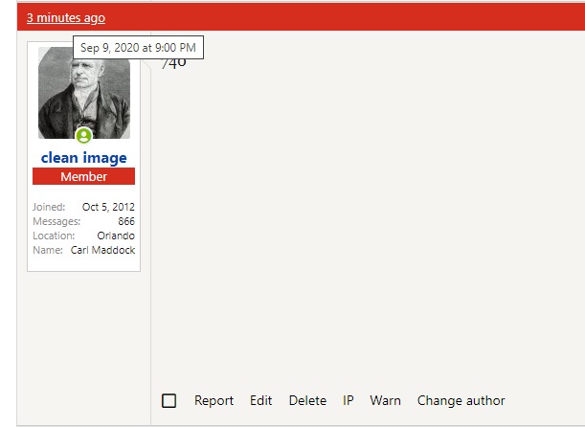Click the "Messages:" label in user info

click(56, 221)
